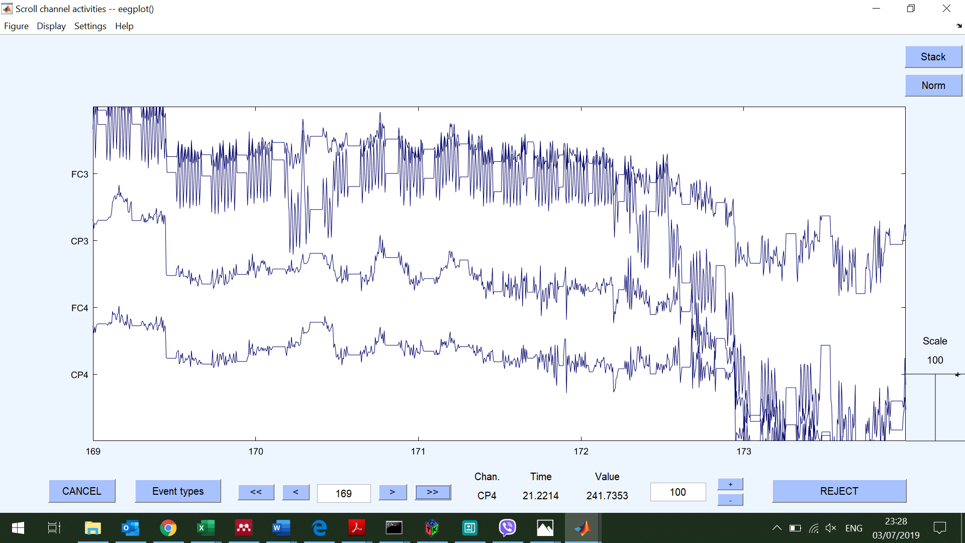Click the muted volume tray icon
The height and width of the screenshot is (543, 965).
831,528
